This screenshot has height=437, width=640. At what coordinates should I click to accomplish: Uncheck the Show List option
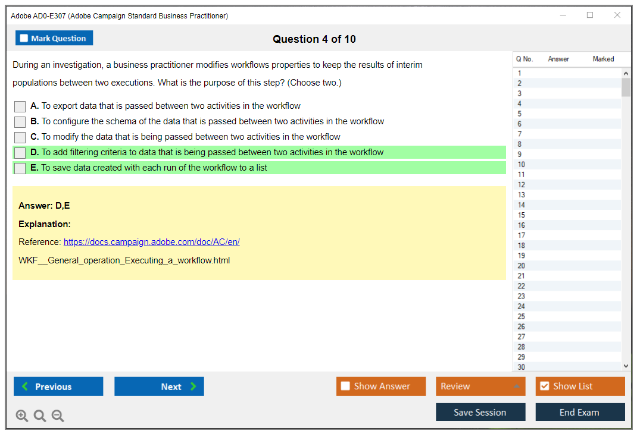tap(544, 386)
